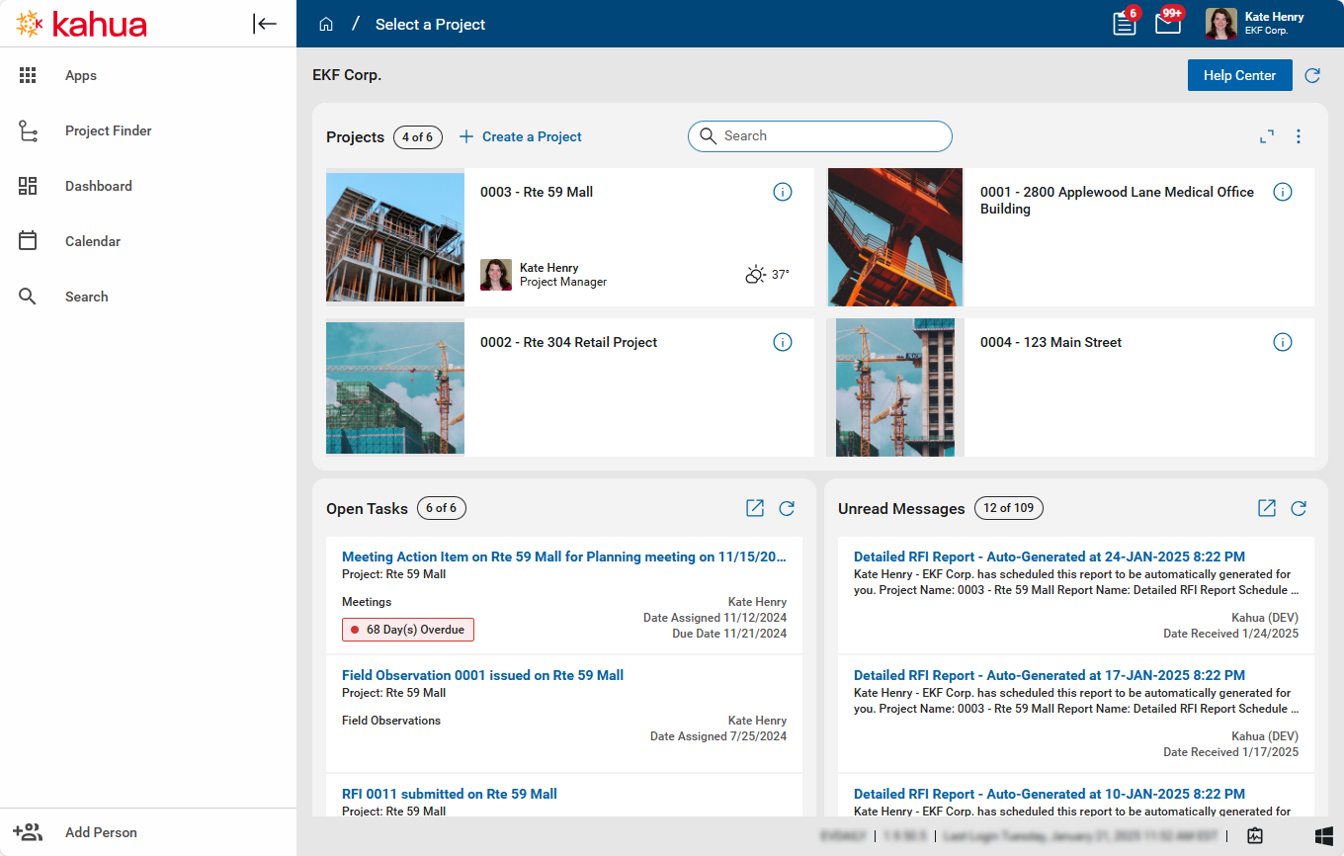Viewport: 1344px width, 856px height.
Task: Refresh the Open Tasks panel
Action: click(x=787, y=508)
